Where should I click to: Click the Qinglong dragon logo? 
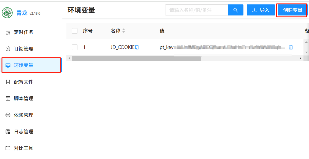point(7,13)
